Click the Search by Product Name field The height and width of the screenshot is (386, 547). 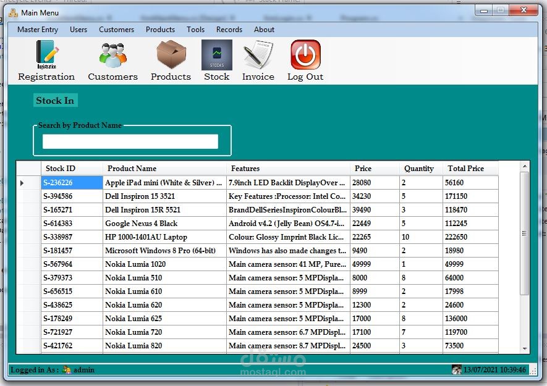point(130,141)
